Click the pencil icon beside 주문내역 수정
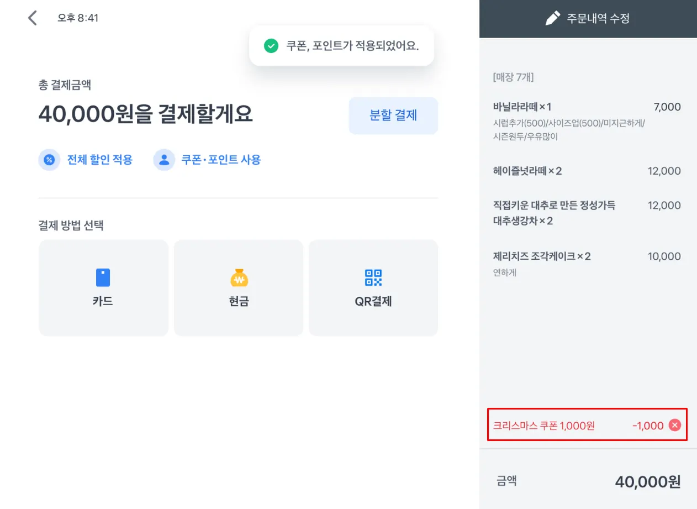This screenshot has height=509, width=697. click(x=552, y=18)
